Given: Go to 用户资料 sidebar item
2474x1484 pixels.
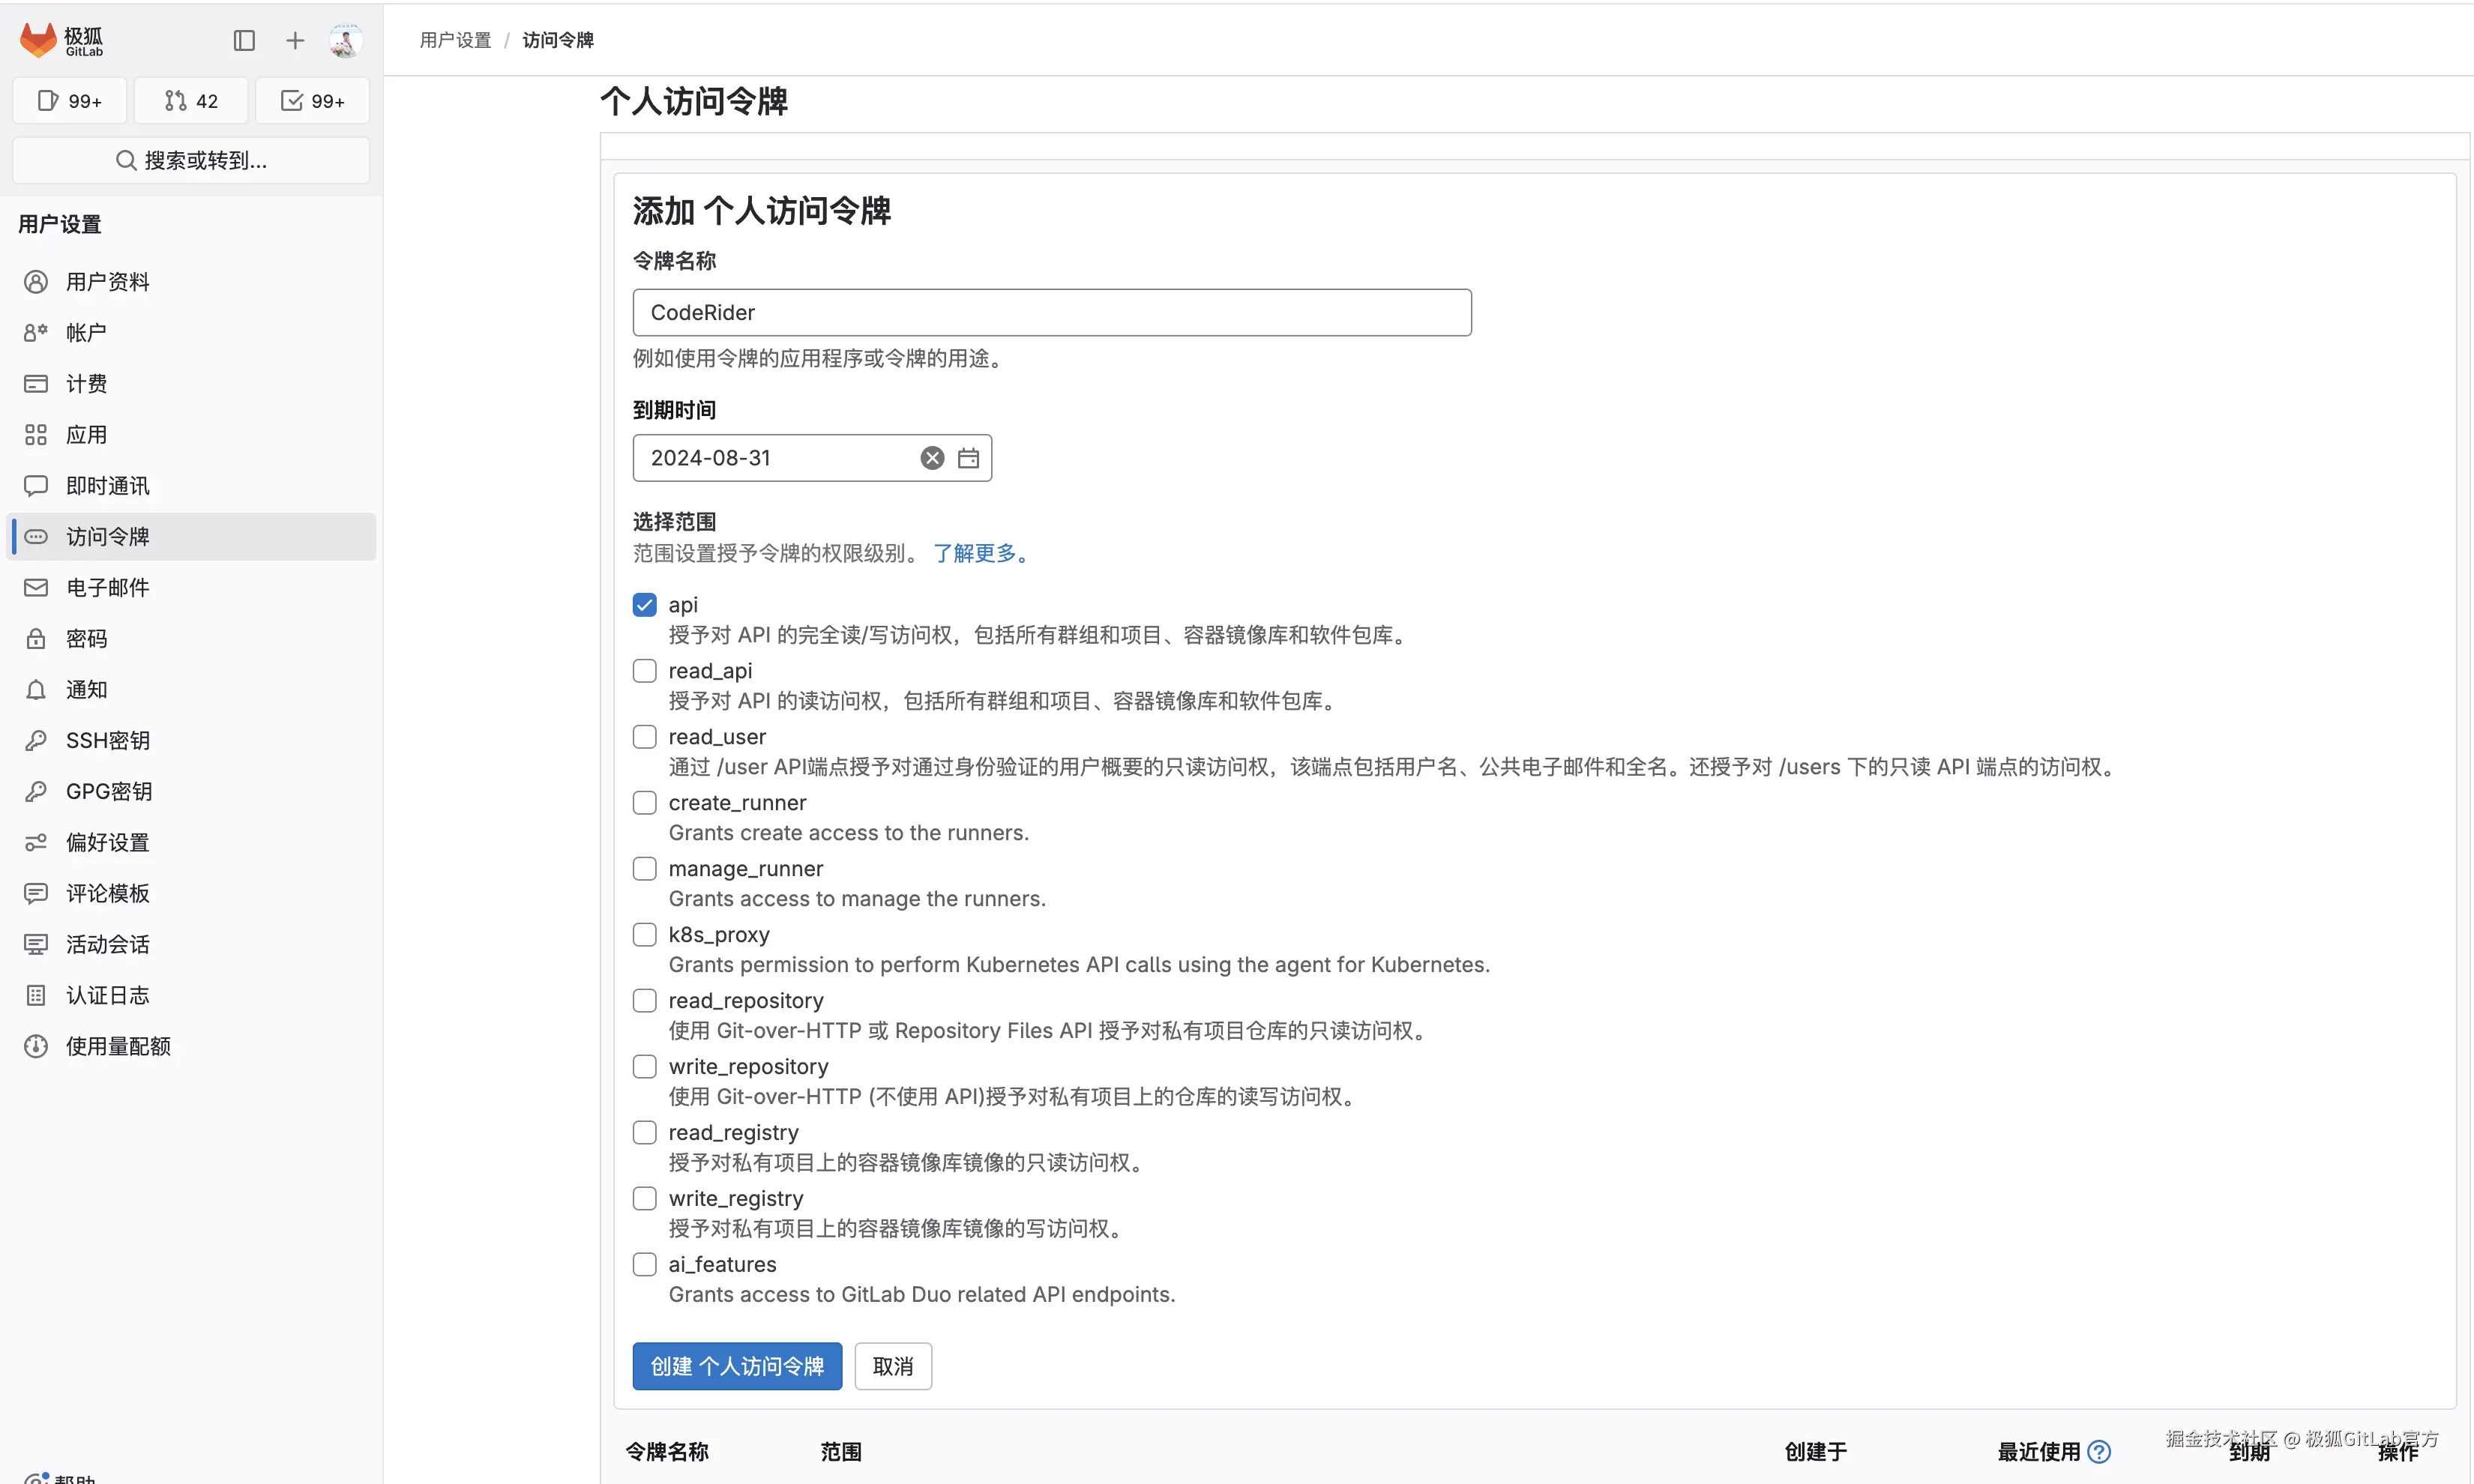Looking at the screenshot, I should (x=107, y=282).
